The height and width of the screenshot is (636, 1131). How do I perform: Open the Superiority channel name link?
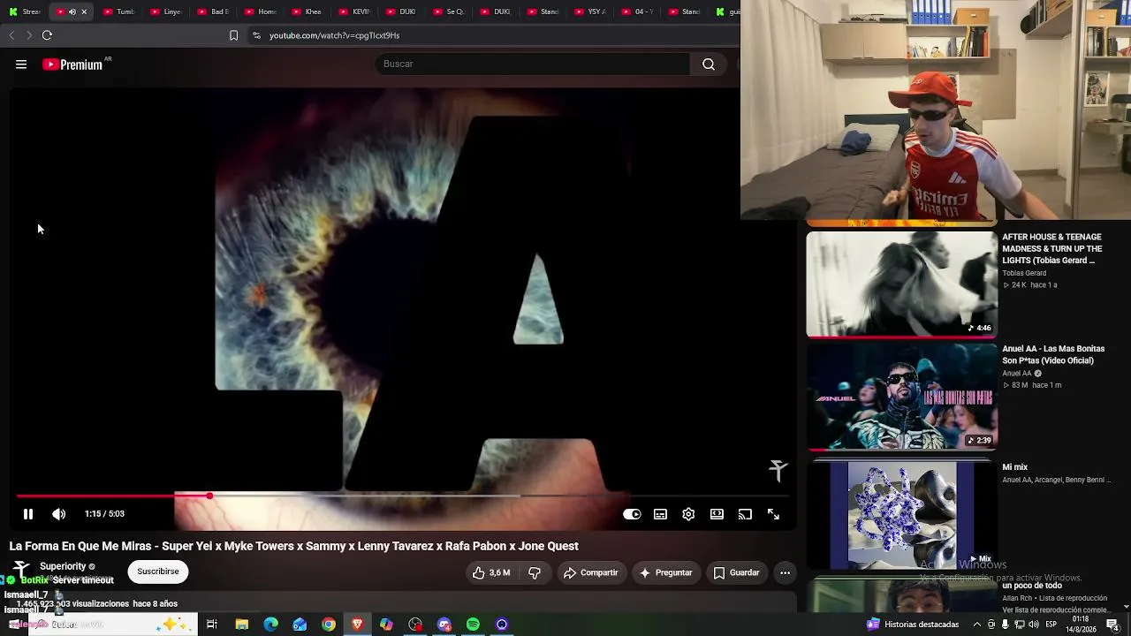[63, 566]
